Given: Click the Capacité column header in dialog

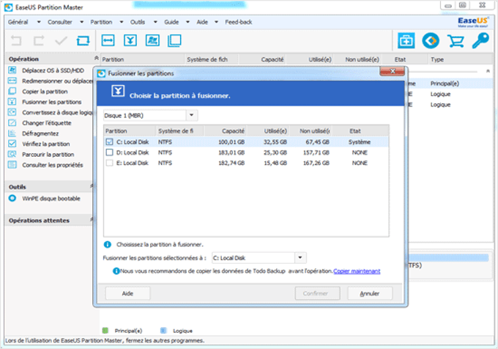Looking at the screenshot, I should (x=225, y=131).
